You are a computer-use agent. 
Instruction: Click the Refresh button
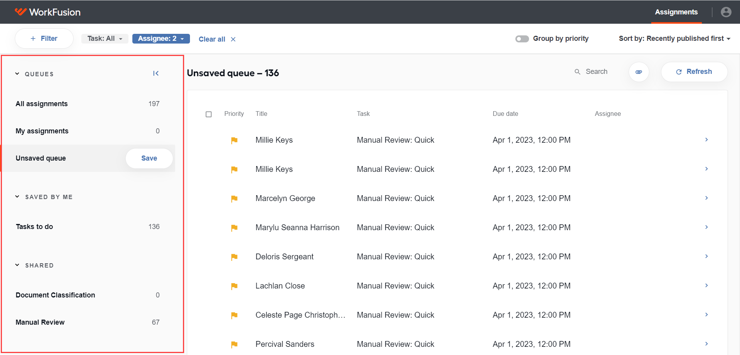coord(694,72)
